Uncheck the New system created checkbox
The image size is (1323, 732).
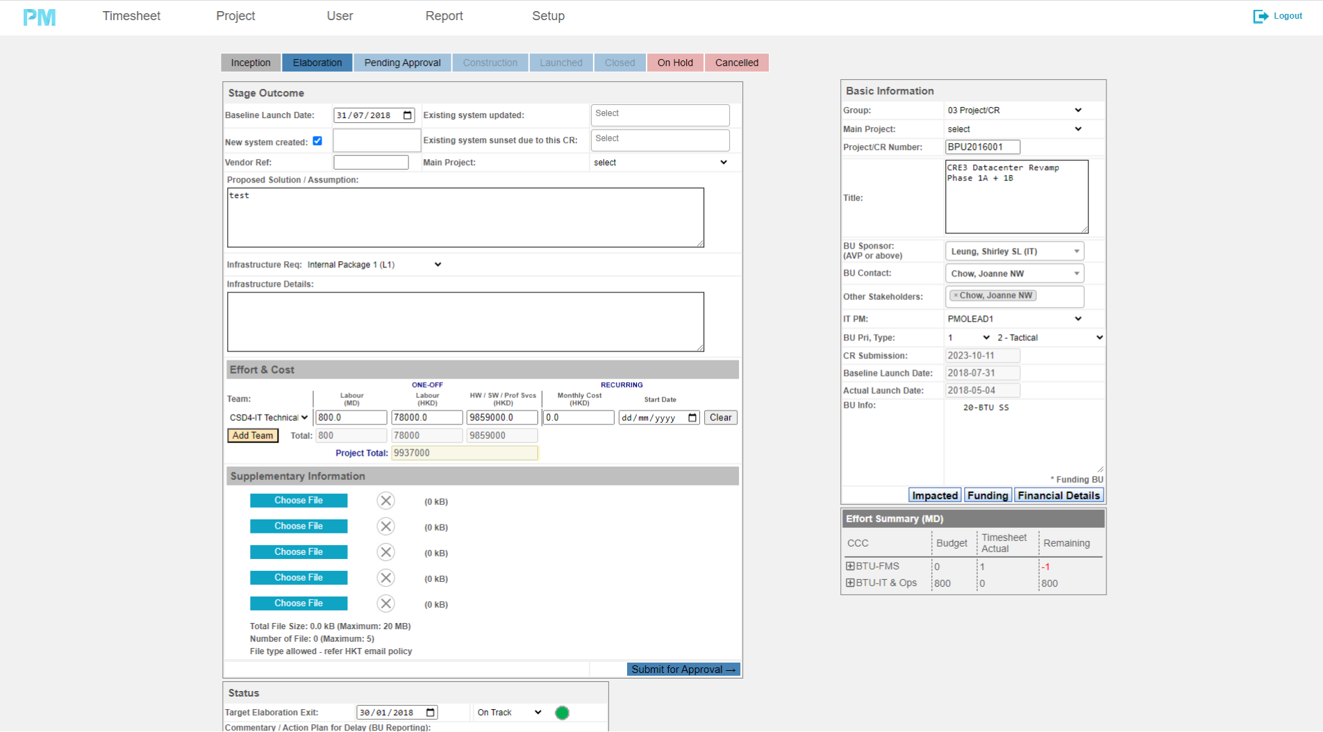317,141
